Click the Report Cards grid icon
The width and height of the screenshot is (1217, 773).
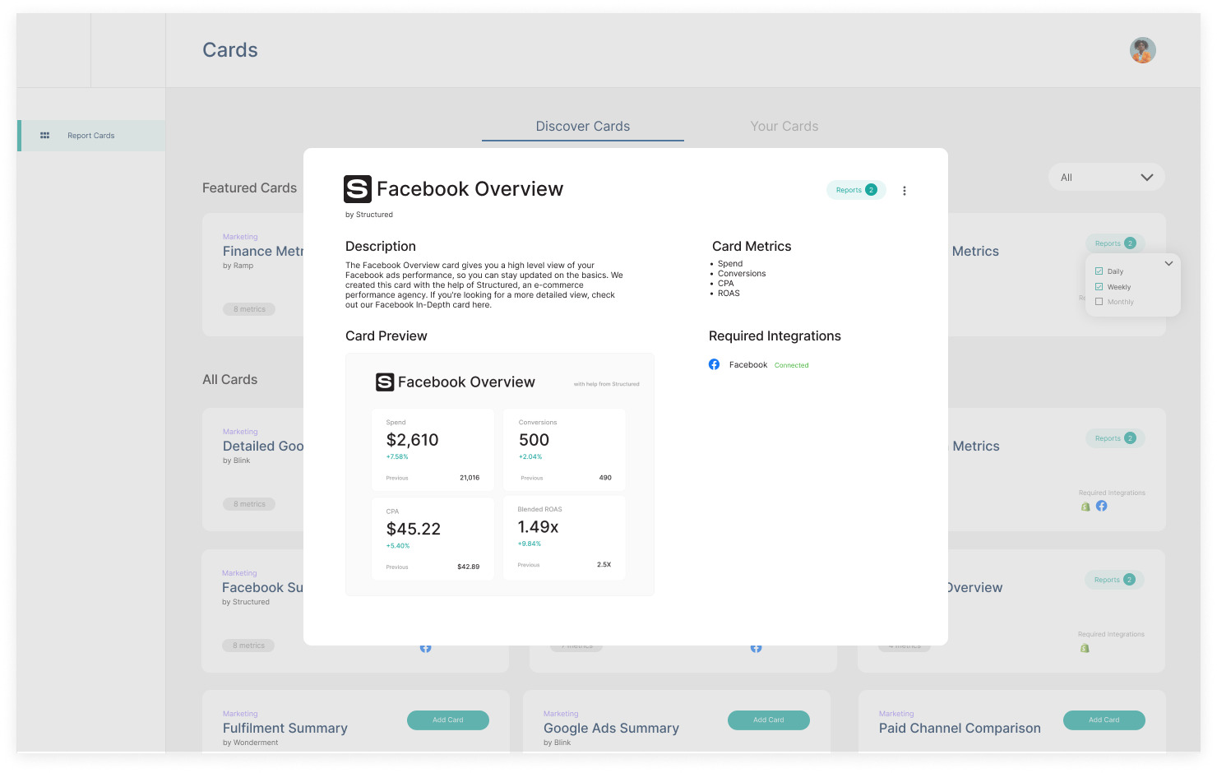click(45, 136)
